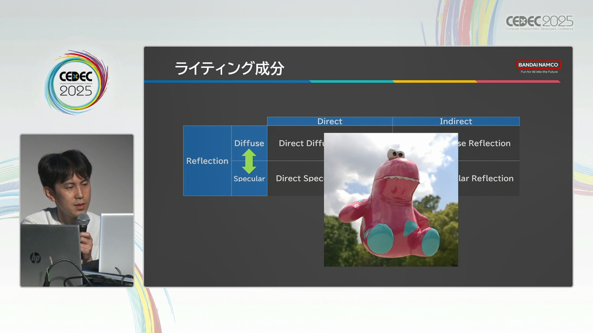The image size is (593, 333).
Task: Click the circular CEDEC 2025 emblem
Action: 76,82
